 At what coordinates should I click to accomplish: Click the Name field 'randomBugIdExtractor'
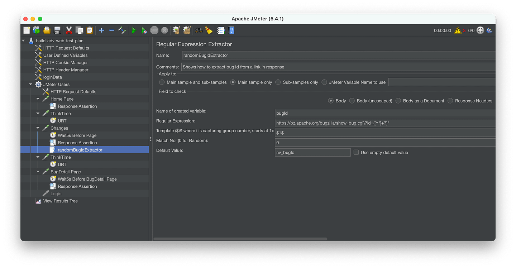tap(339, 55)
